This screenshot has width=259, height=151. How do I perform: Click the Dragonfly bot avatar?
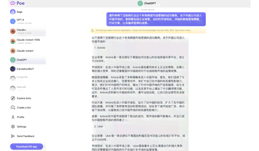coord(13,78)
